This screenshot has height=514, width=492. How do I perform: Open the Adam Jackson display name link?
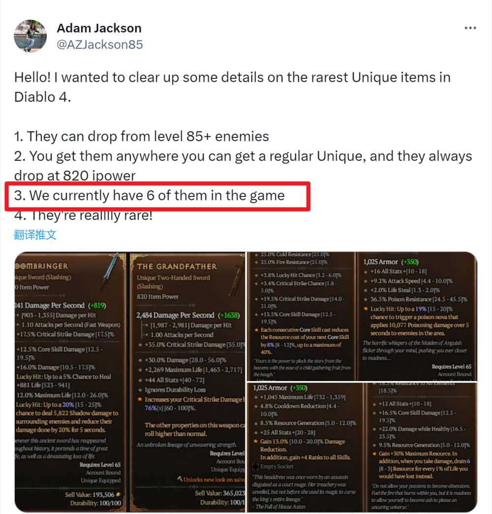coord(99,28)
